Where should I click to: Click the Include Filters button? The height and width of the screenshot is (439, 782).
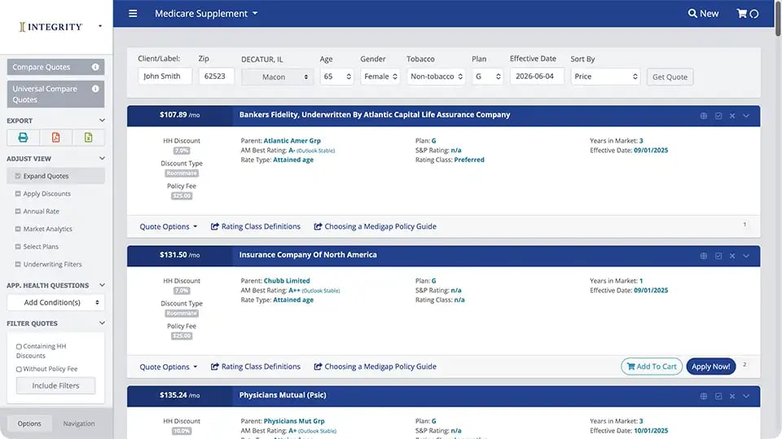(x=55, y=385)
